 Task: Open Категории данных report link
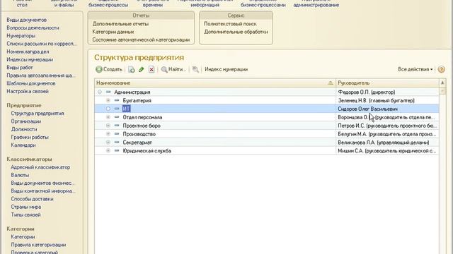pos(113,32)
